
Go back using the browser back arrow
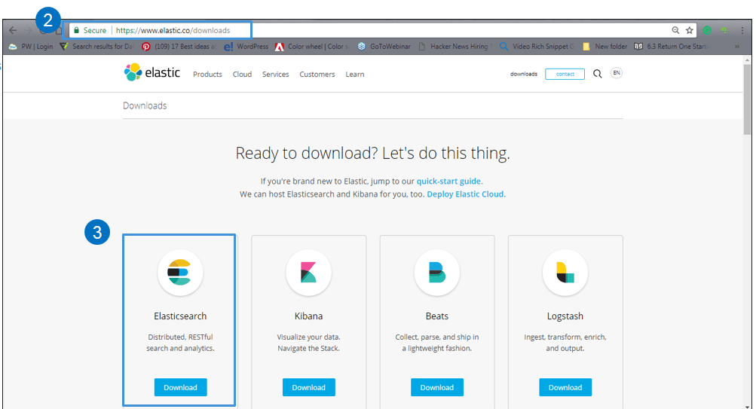pyautogui.click(x=13, y=30)
